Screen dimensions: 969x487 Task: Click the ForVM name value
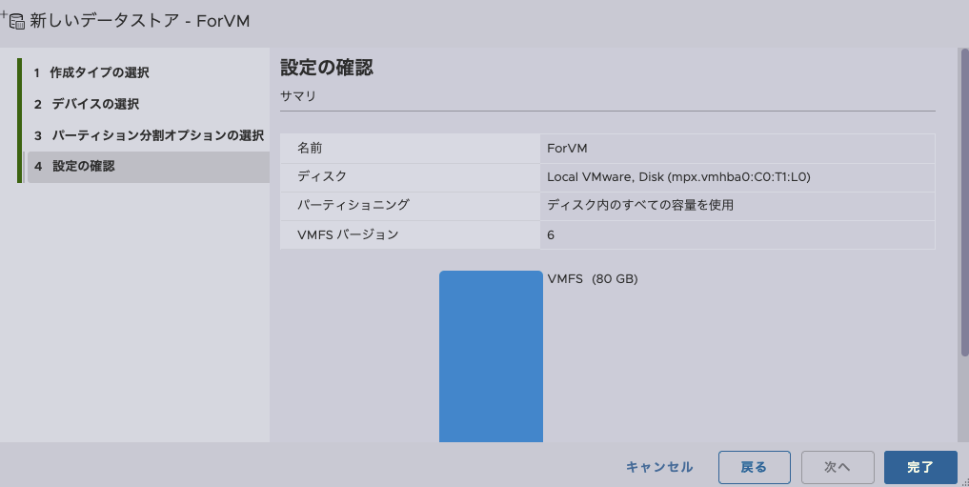pos(567,149)
